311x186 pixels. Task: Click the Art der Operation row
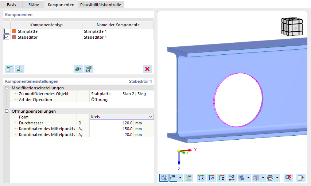coord(35,100)
